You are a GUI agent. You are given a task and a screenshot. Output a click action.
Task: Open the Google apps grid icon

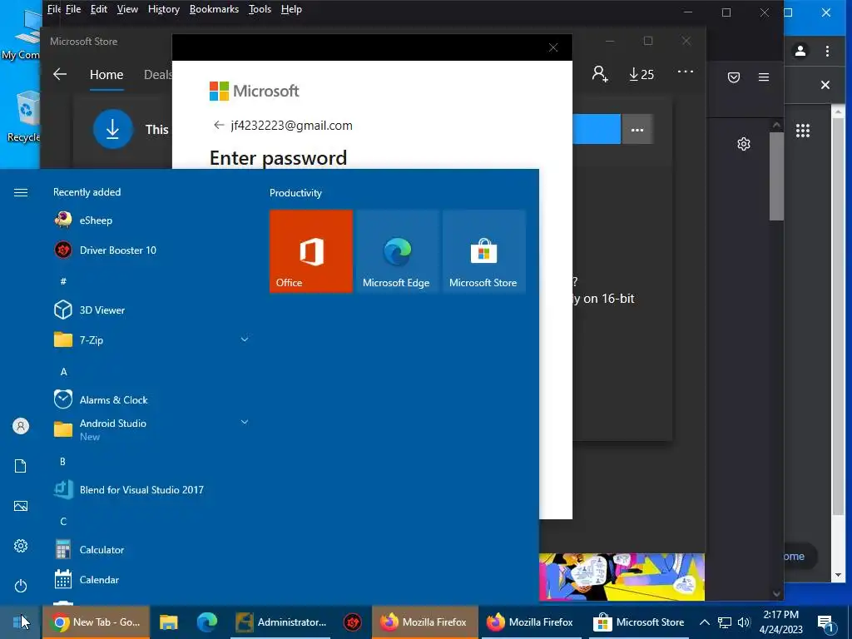(x=803, y=131)
